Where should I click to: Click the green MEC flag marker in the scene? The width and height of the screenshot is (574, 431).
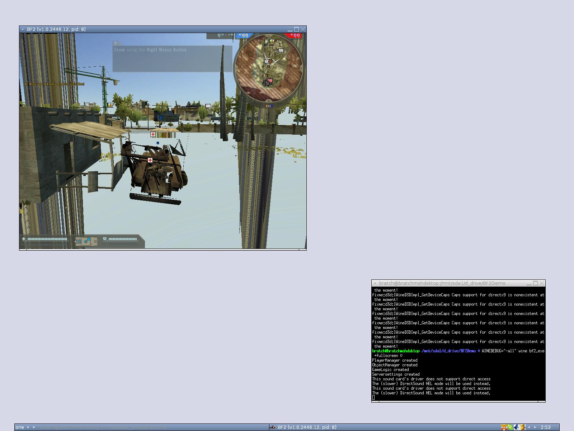(x=109, y=105)
